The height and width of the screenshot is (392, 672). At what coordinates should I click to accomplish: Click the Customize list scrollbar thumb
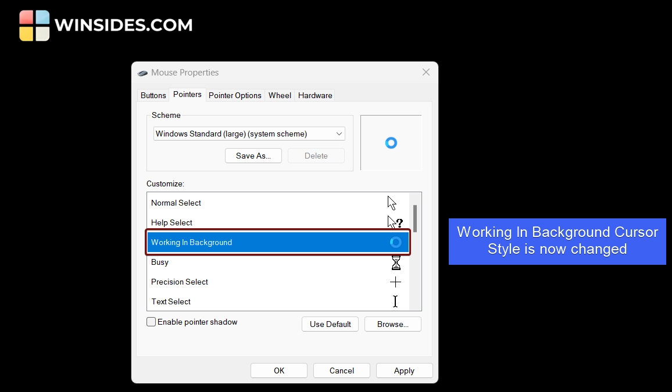415,219
